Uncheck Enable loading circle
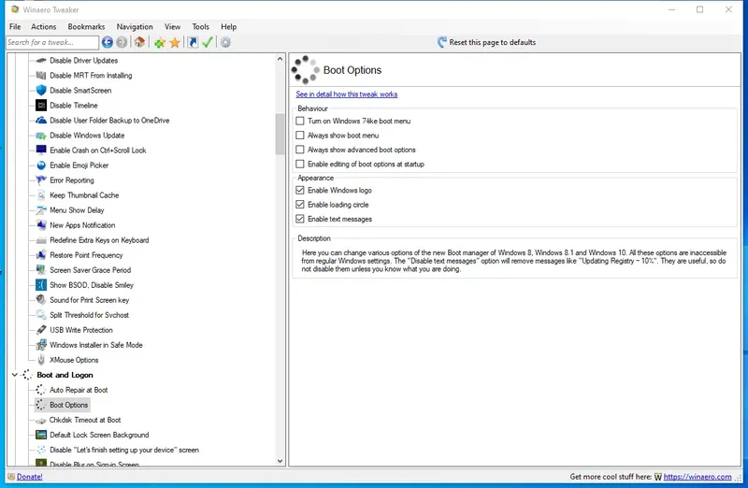 pyautogui.click(x=300, y=205)
